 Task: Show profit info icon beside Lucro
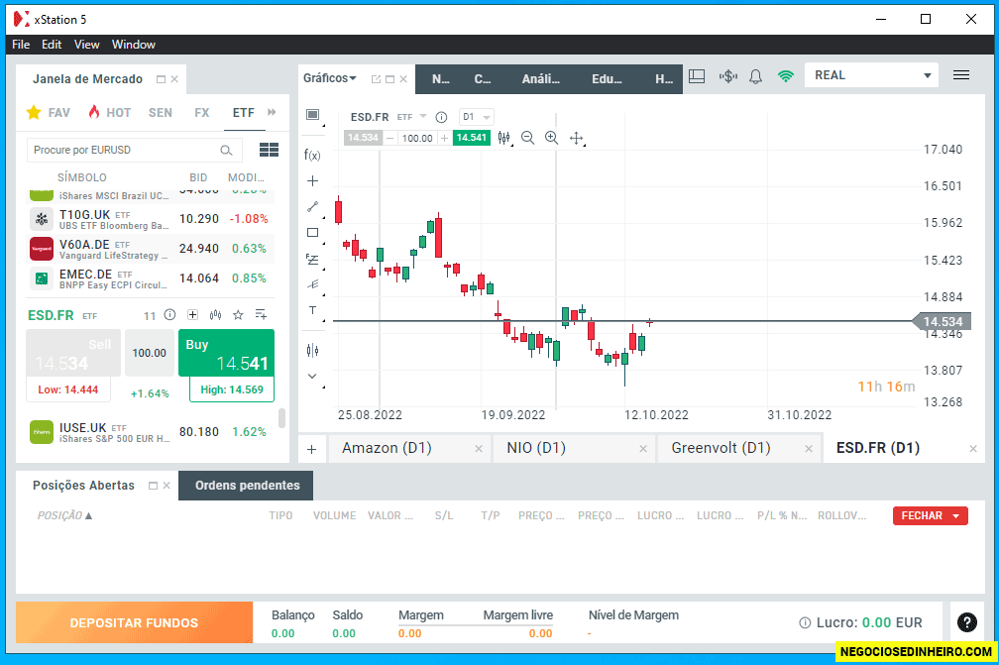805,623
